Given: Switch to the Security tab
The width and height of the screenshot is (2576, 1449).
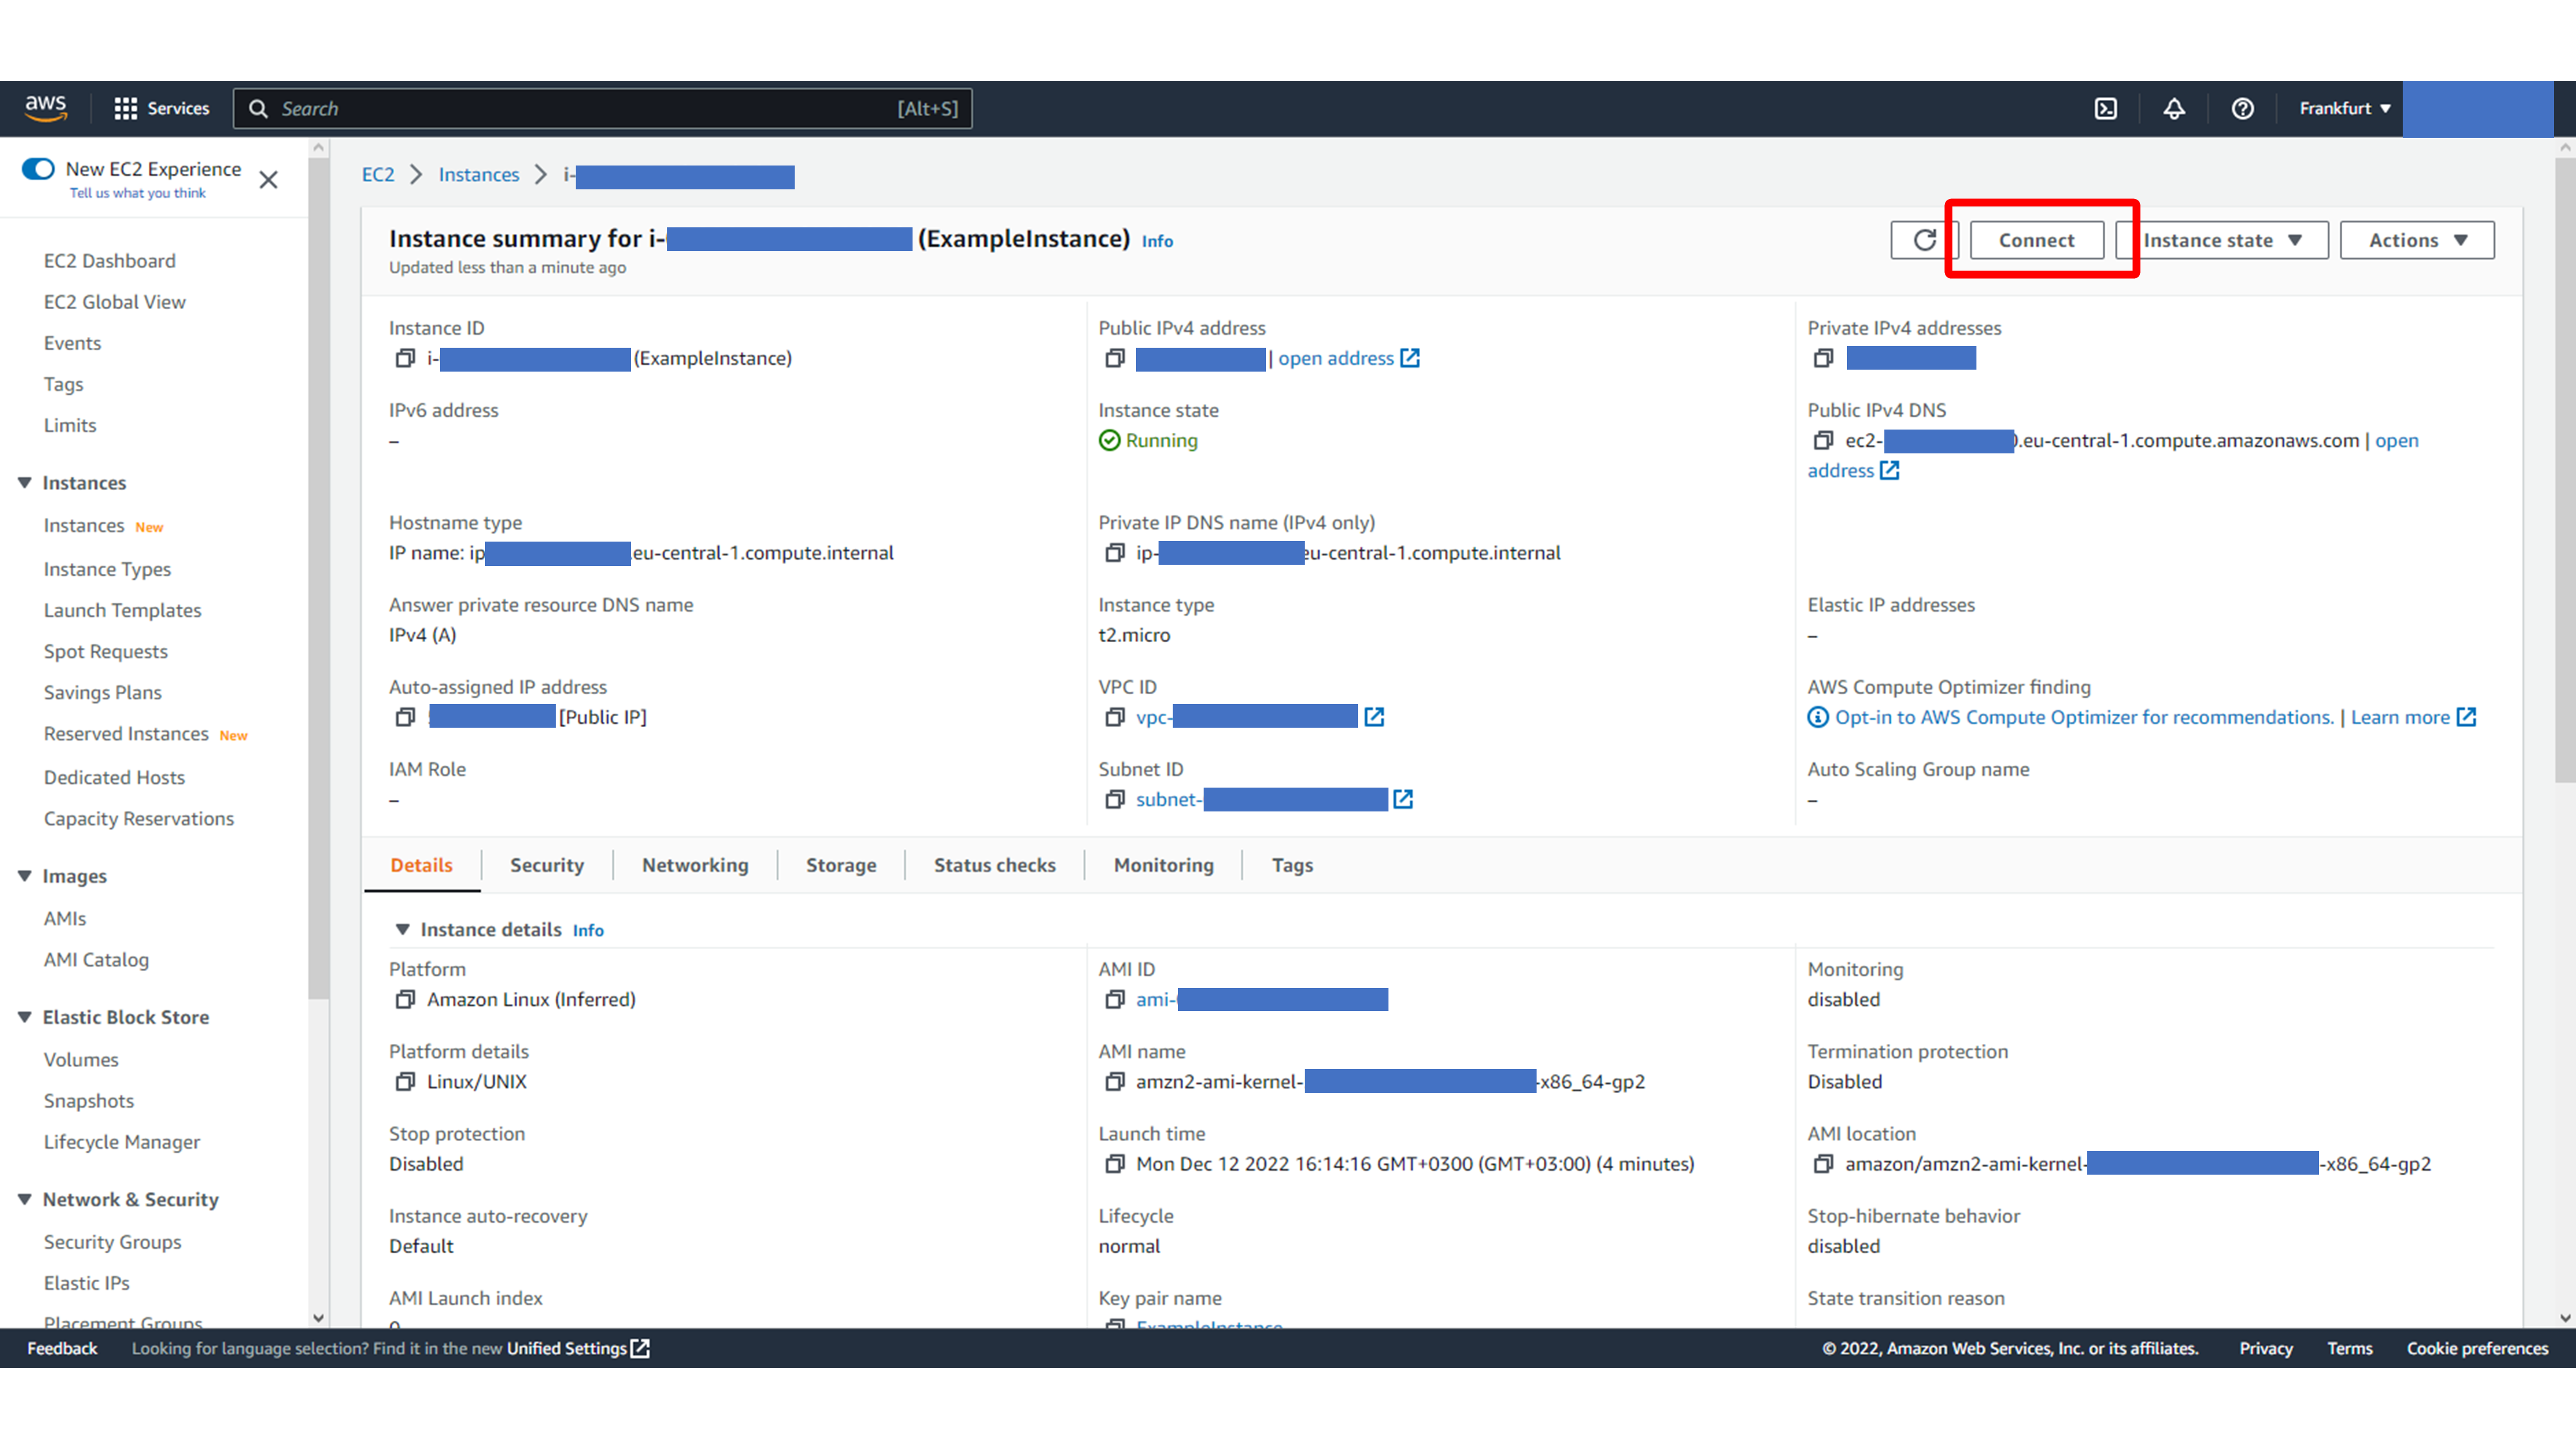Looking at the screenshot, I should coord(547,865).
